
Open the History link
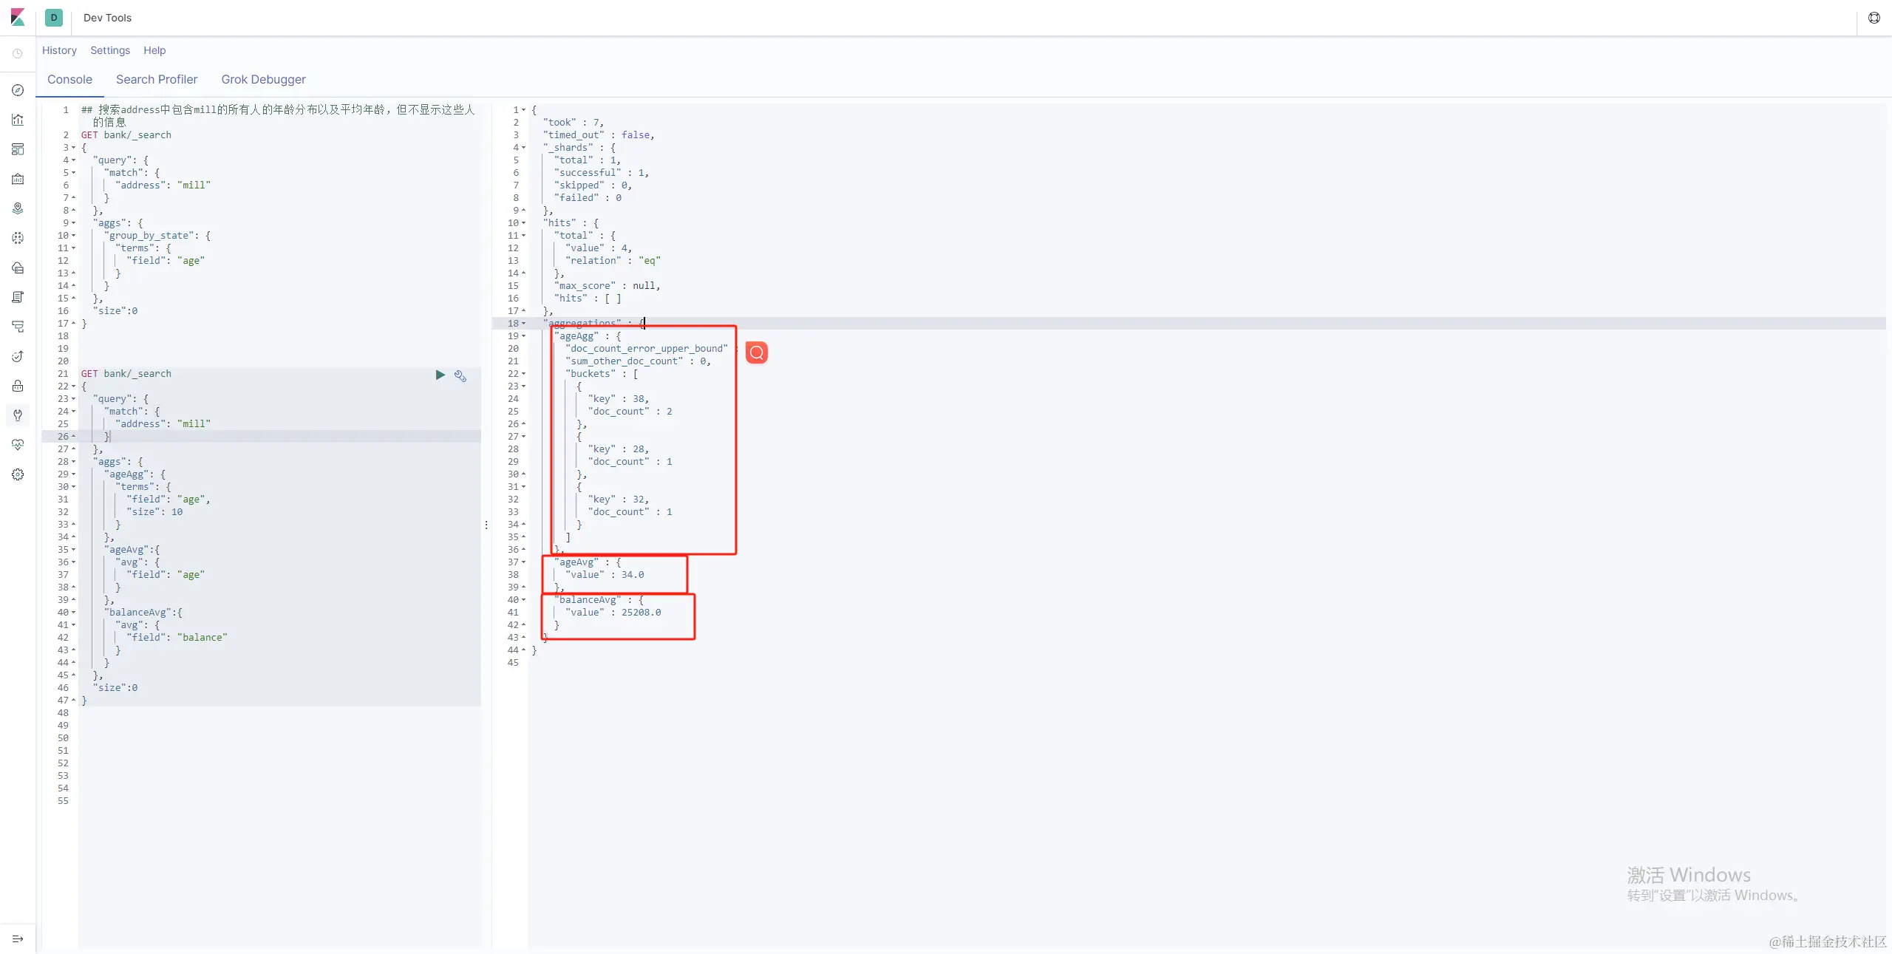pos(59,50)
